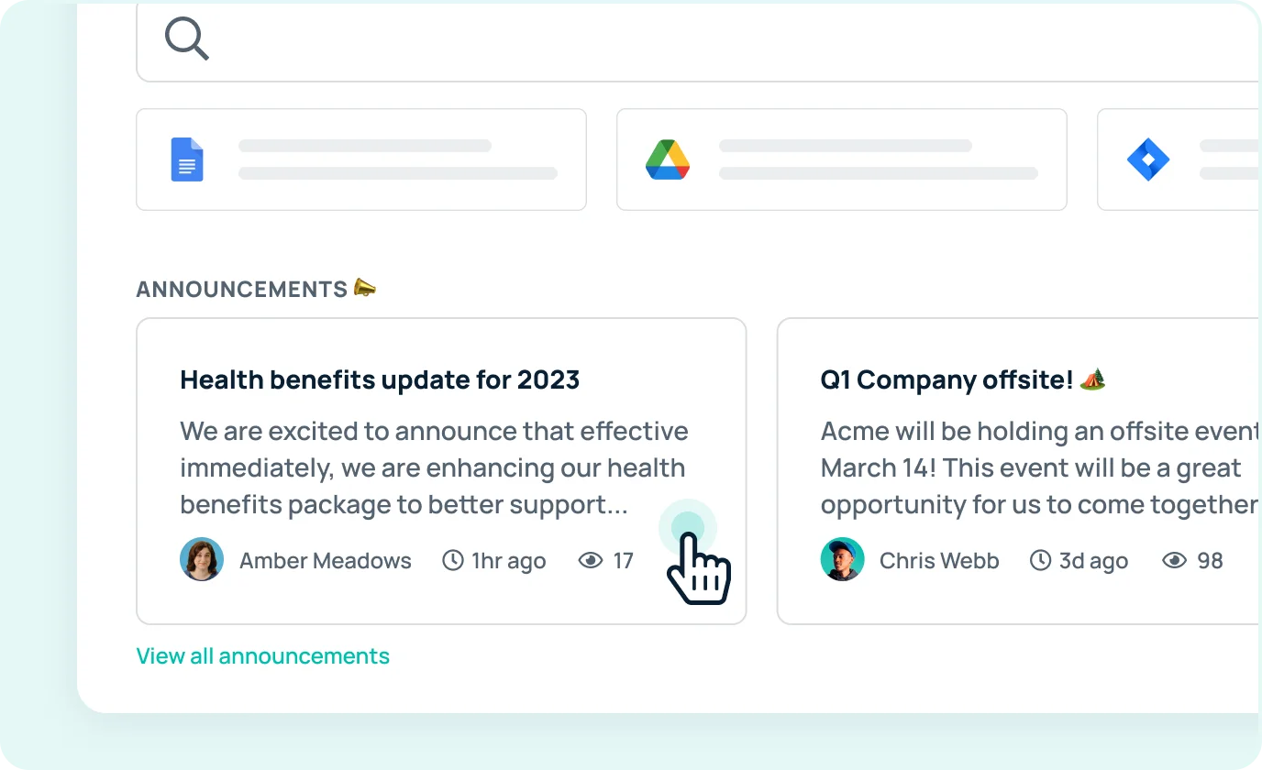The image size is (1262, 770).
Task: Open the Google Drive shortcut icon
Action: 668,159
